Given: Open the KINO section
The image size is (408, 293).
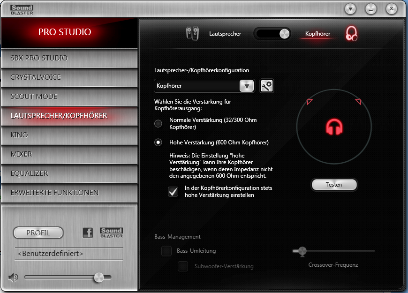Looking at the screenshot, I should click(69, 135).
